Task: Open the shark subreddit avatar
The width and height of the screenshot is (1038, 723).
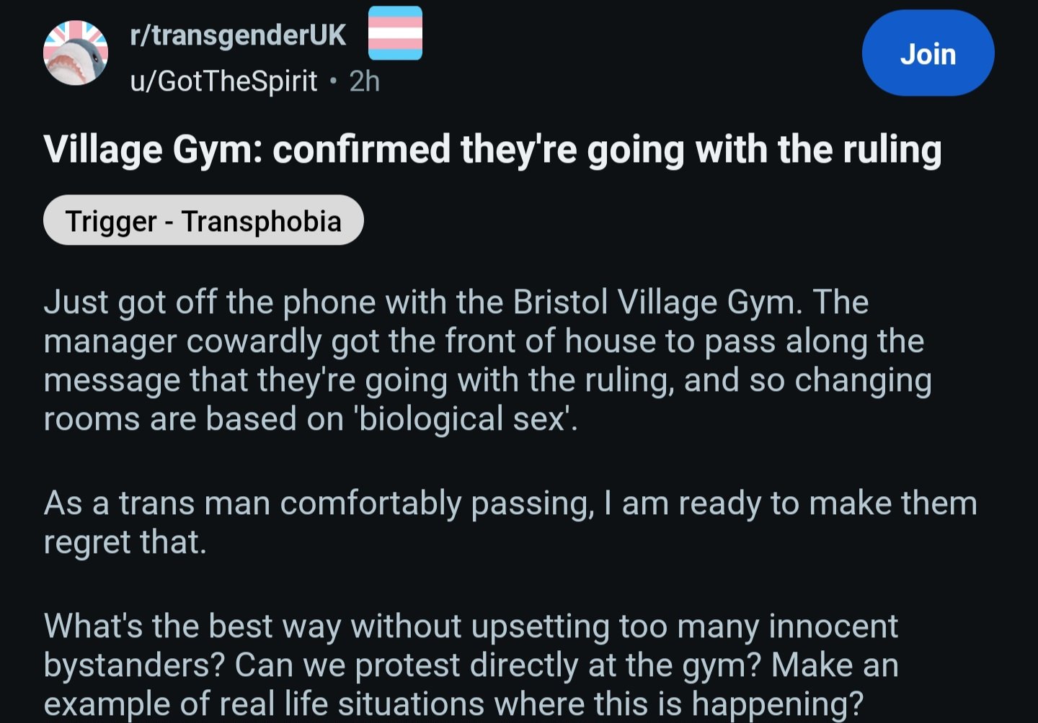Action: point(76,53)
